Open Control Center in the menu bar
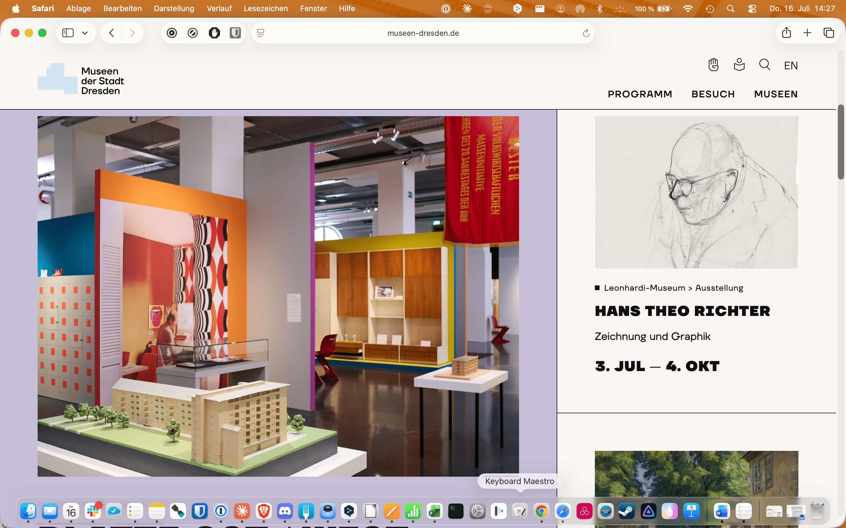The image size is (846, 528). point(752,9)
